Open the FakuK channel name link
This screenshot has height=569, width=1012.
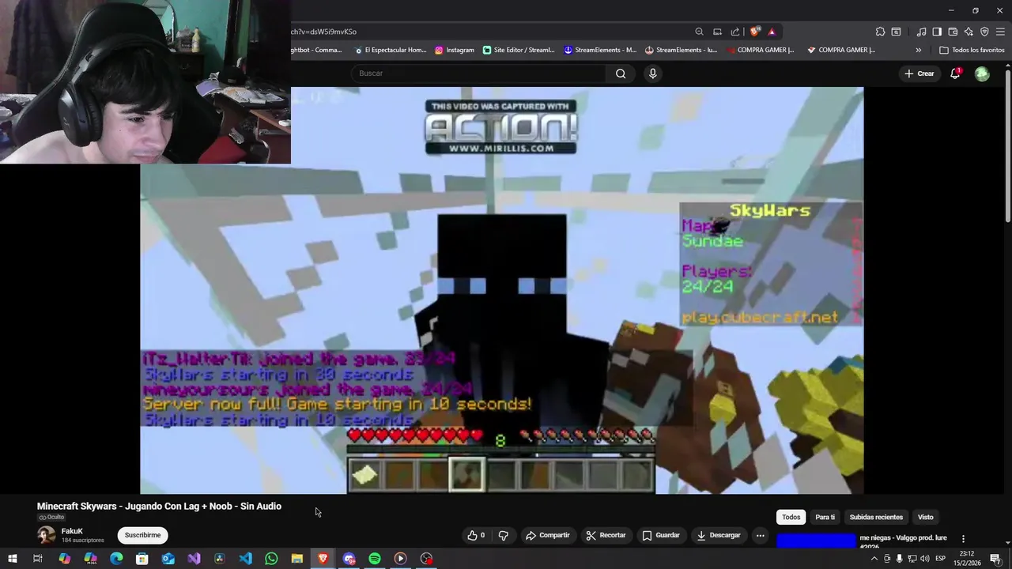pyautogui.click(x=72, y=531)
